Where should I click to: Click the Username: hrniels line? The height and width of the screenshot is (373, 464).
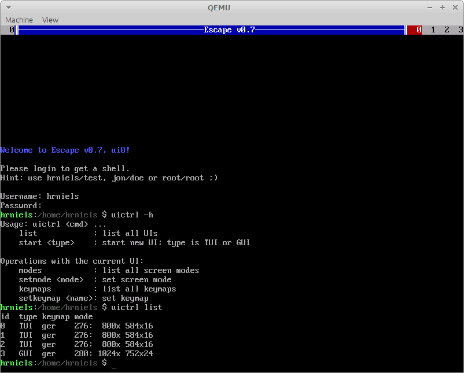tap(40, 197)
